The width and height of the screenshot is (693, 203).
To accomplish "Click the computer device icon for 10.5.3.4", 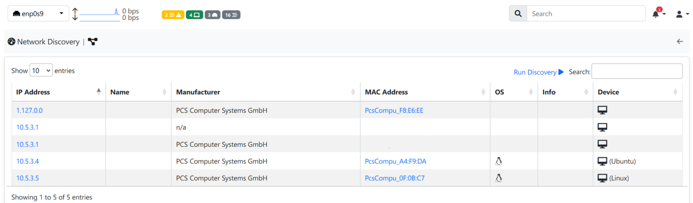I will [602, 161].
